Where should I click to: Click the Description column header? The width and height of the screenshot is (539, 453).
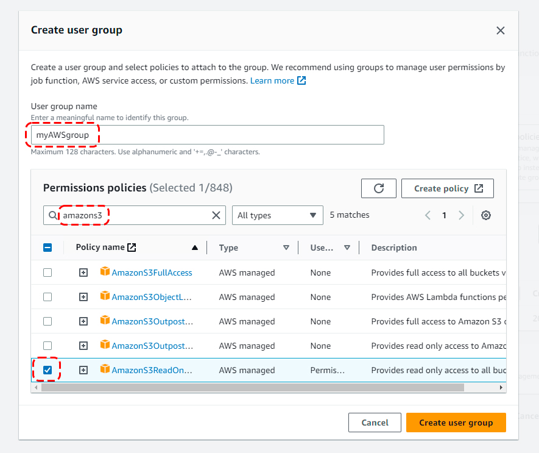[x=394, y=248]
